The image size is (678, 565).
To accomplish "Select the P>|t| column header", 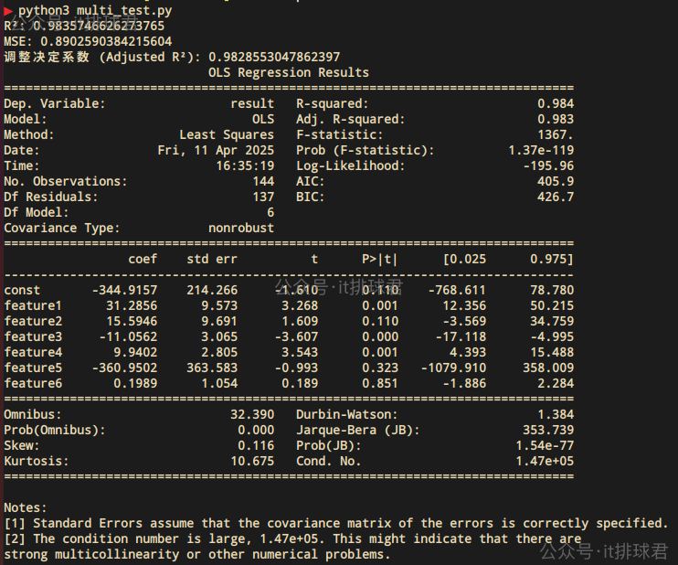I will point(380,259).
